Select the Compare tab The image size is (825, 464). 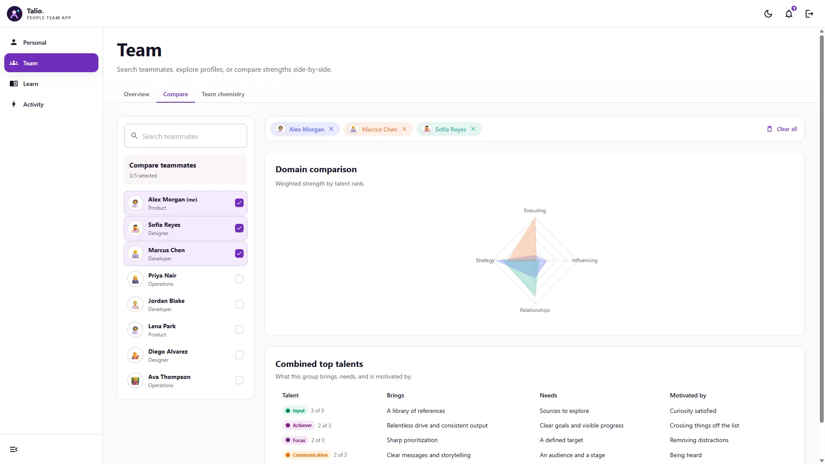[x=175, y=94]
